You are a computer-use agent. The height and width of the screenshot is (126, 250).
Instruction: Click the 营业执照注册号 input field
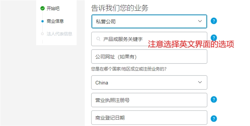[149, 100]
